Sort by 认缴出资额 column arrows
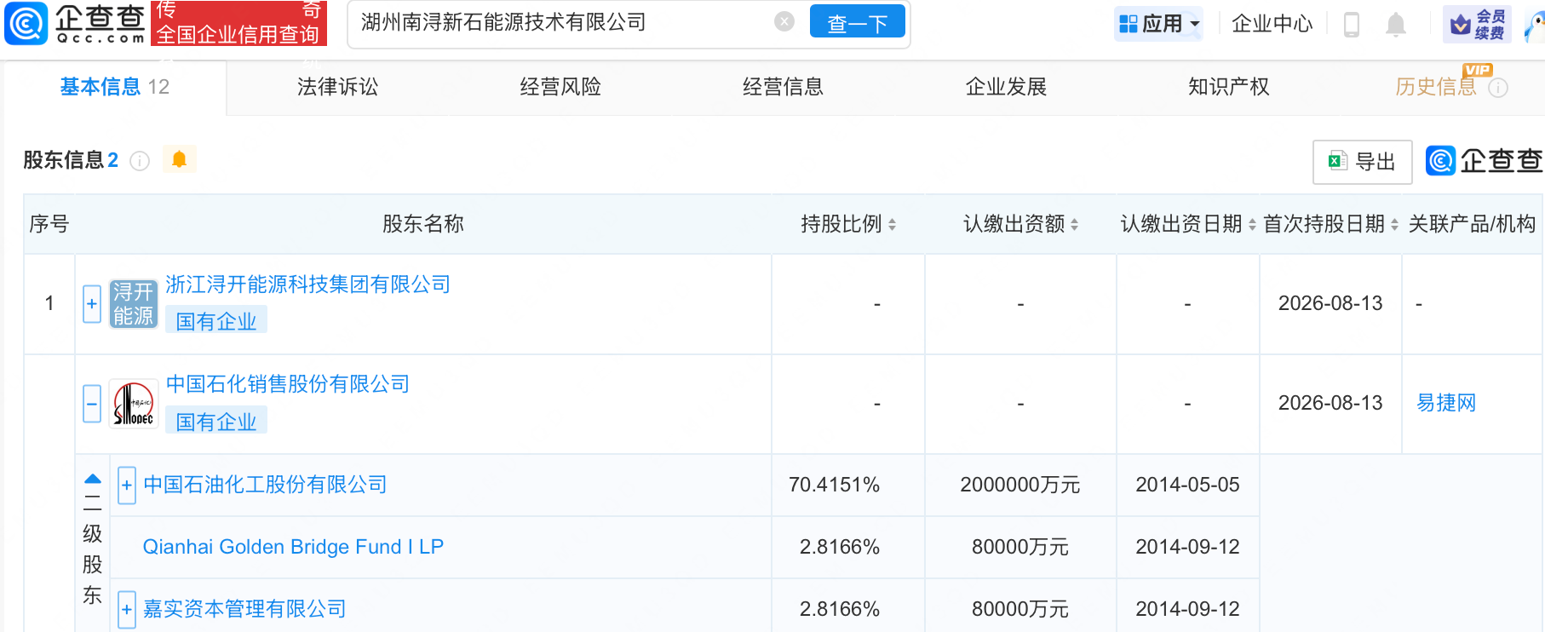This screenshot has height=632, width=1545. 1074,225
